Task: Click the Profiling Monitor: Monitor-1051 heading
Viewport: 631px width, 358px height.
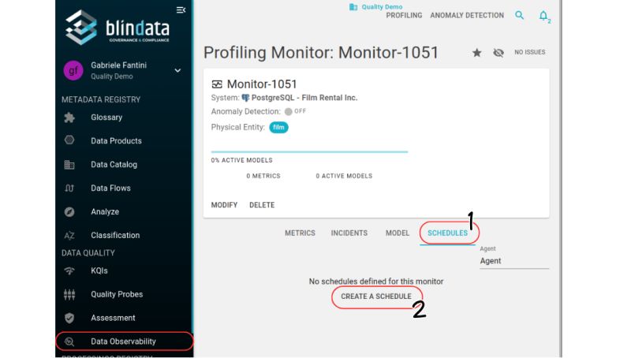Action: coord(321,53)
